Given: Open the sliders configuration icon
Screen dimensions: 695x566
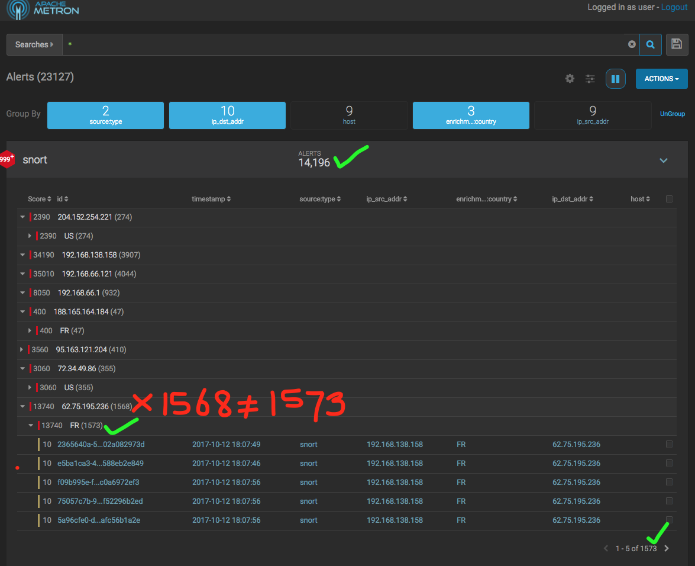Looking at the screenshot, I should [x=590, y=79].
